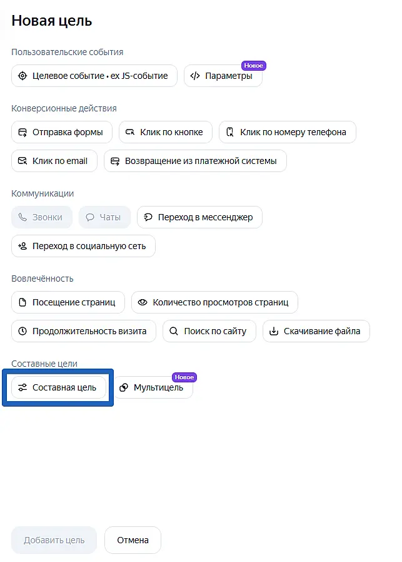Click the eye icon for Количество просмотров страниц
The image size is (402, 562).
click(143, 302)
